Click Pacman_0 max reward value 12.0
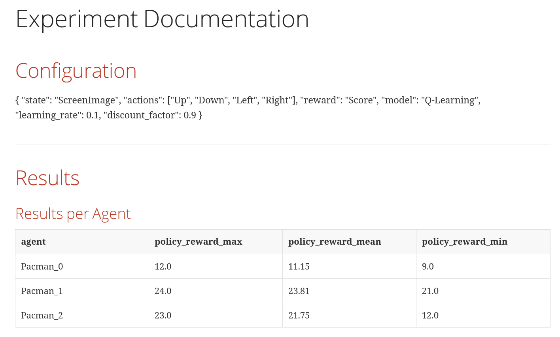The image size is (560, 337). [x=163, y=266]
